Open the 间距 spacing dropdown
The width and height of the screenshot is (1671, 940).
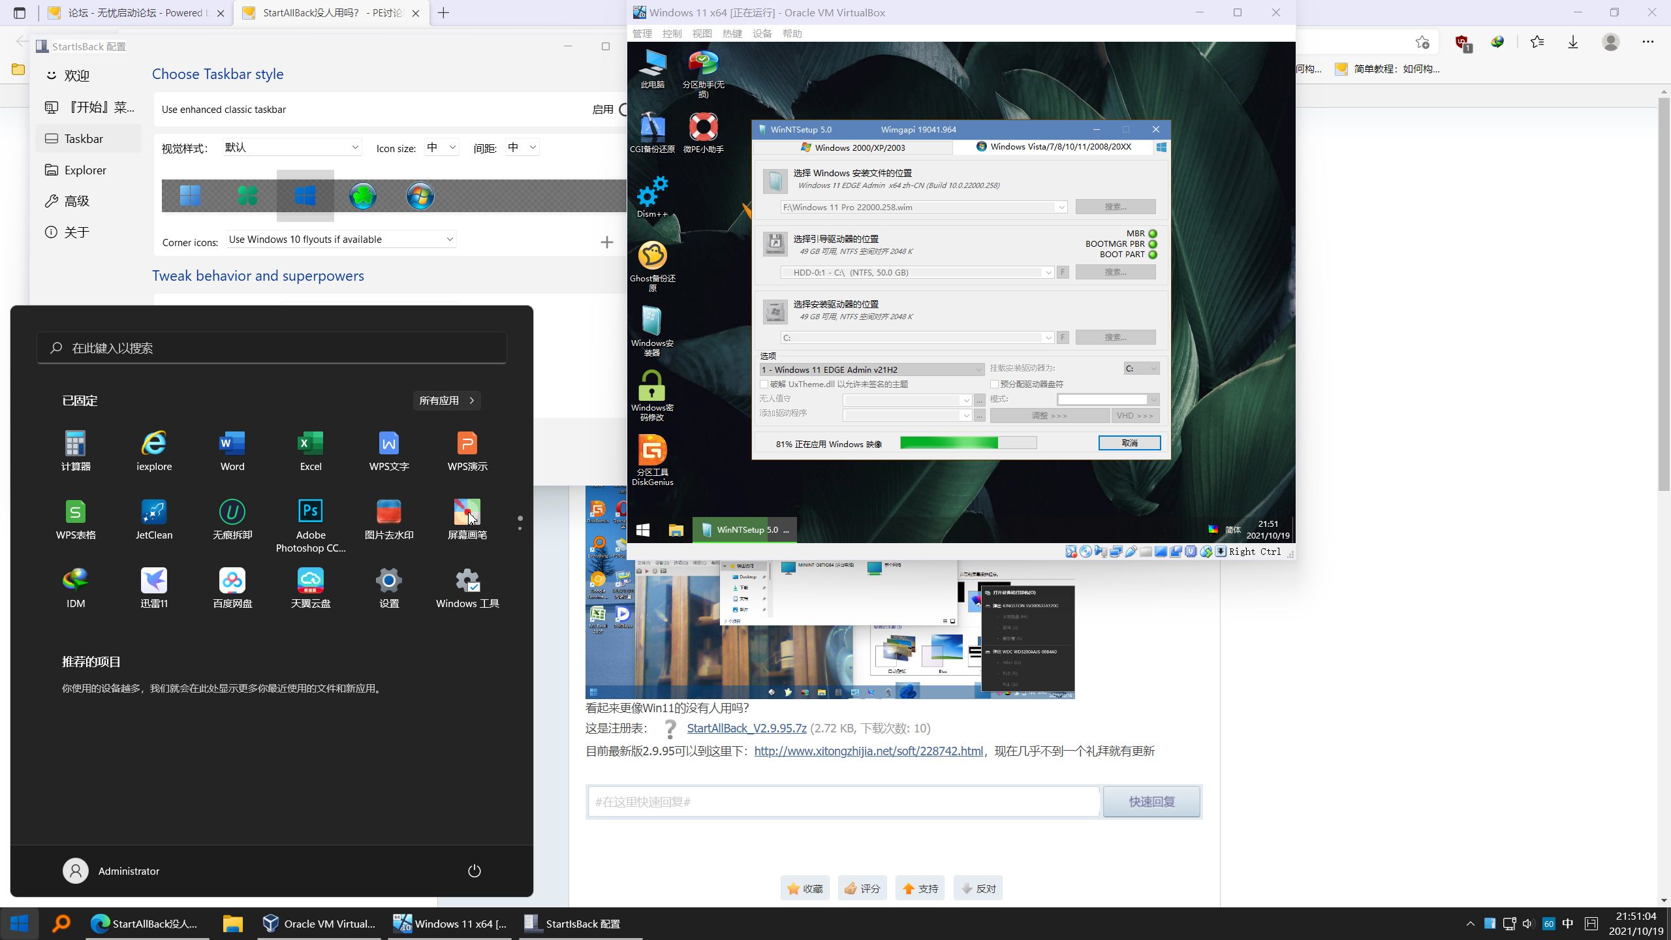(x=522, y=148)
